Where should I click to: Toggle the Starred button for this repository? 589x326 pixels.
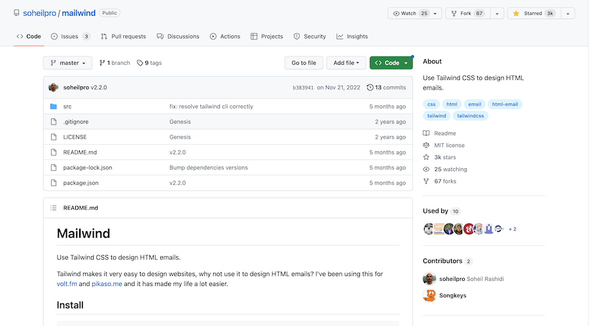point(534,13)
